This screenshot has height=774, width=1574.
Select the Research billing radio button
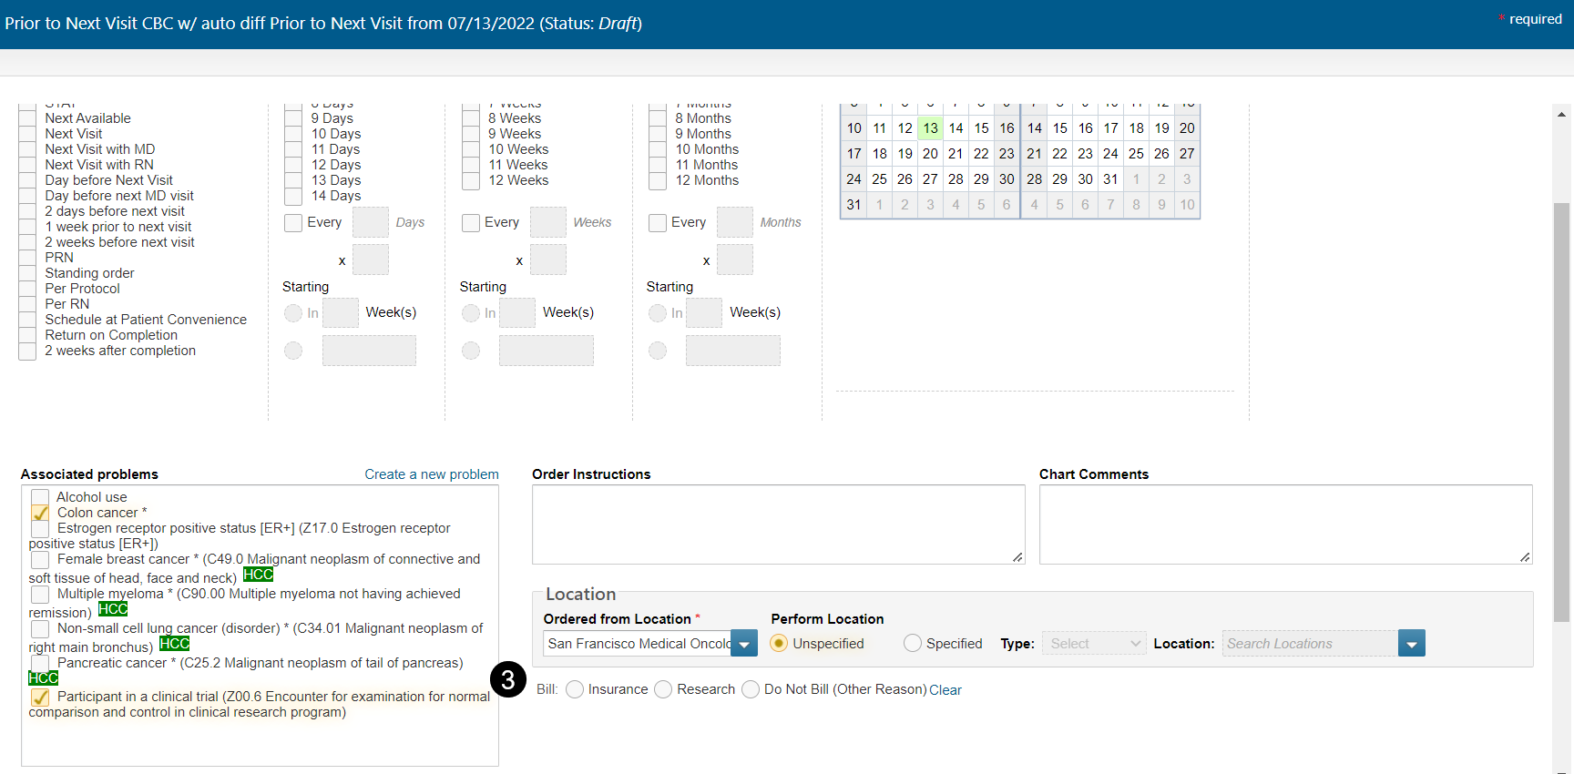663,690
